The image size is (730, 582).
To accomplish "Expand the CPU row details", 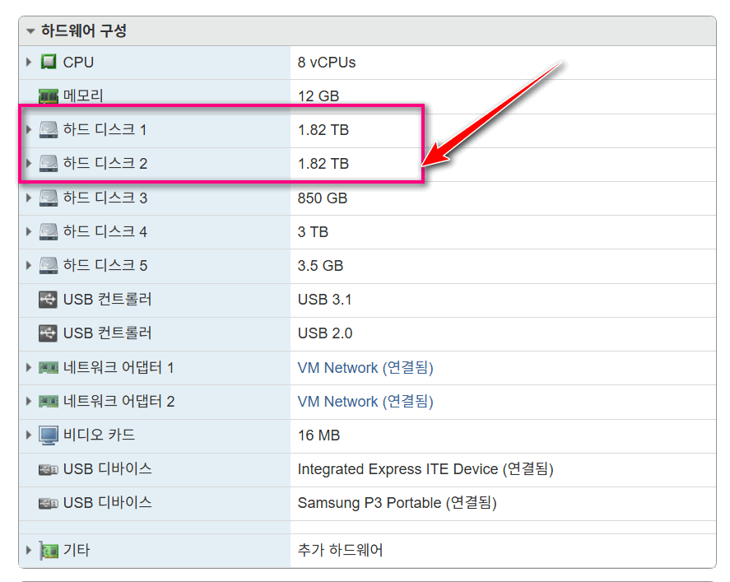I will pos(29,62).
